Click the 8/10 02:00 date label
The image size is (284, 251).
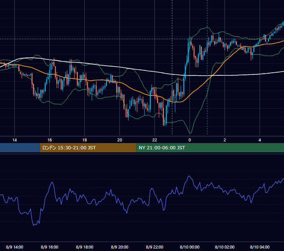(225, 247)
